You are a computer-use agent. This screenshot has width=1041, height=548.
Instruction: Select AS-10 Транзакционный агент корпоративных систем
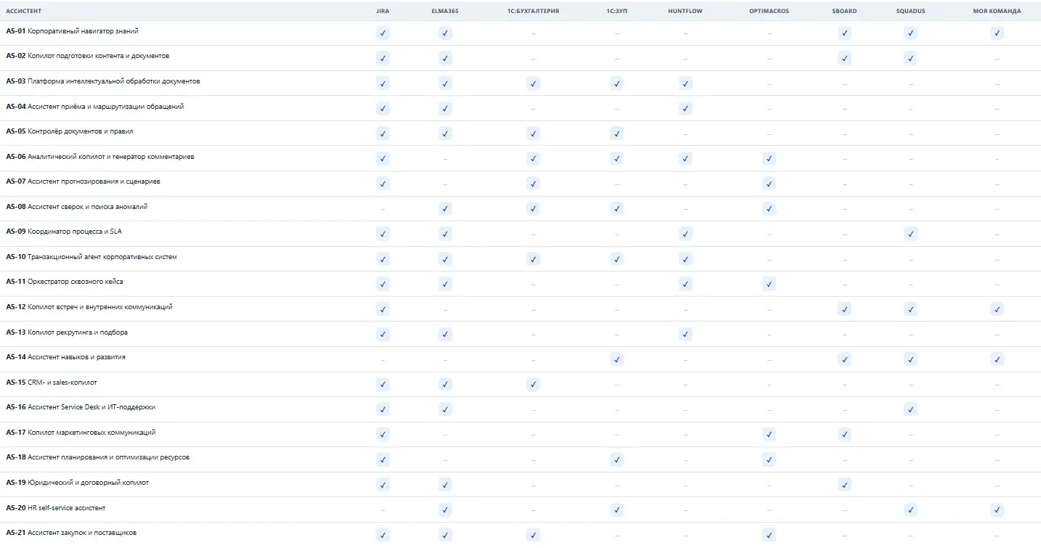pos(91,257)
